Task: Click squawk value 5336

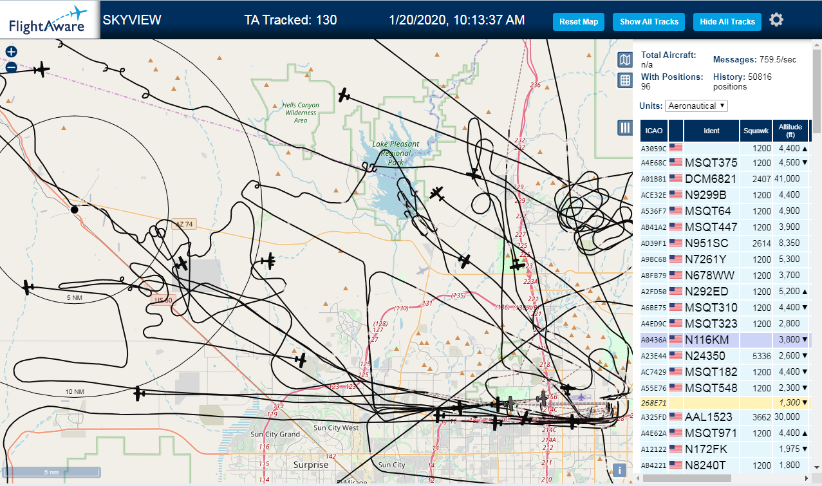Action: pyautogui.click(x=761, y=356)
